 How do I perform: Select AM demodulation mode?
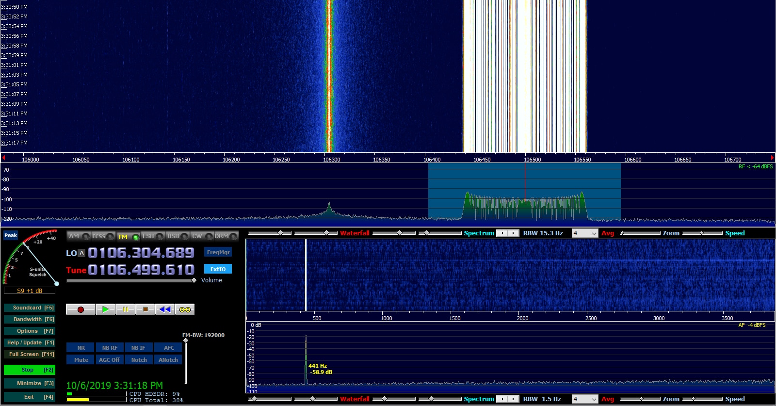[74, 236]
